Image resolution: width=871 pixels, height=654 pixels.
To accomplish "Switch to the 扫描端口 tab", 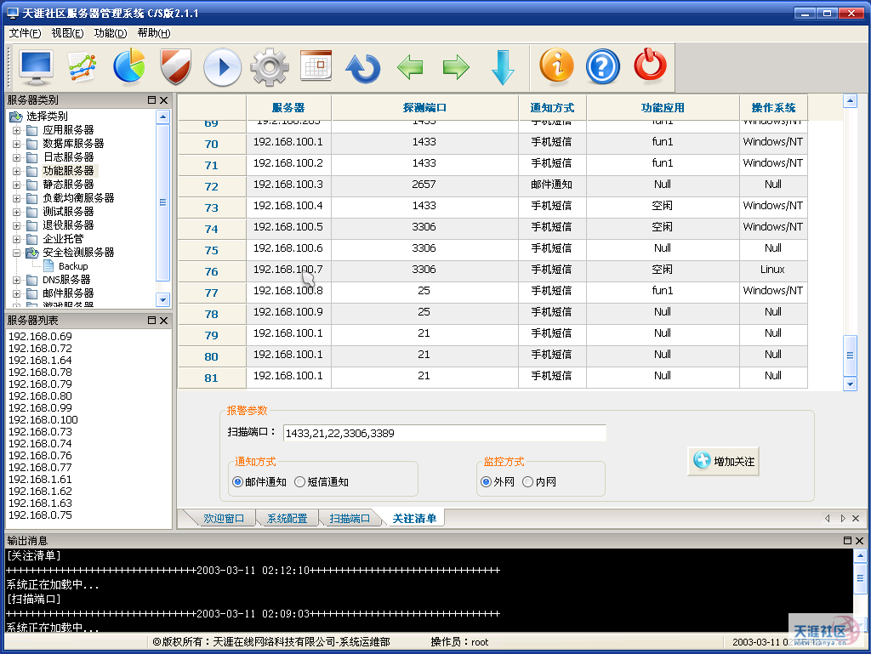I will click(350, 519).
